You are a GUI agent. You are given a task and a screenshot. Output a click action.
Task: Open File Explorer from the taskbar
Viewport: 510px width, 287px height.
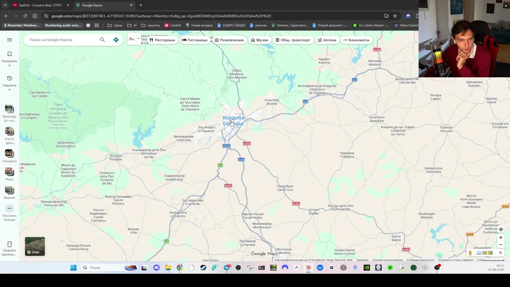point(168,268)
